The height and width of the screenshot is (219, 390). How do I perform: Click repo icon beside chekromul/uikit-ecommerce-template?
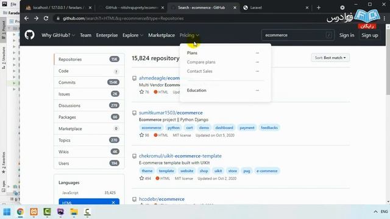134,156
